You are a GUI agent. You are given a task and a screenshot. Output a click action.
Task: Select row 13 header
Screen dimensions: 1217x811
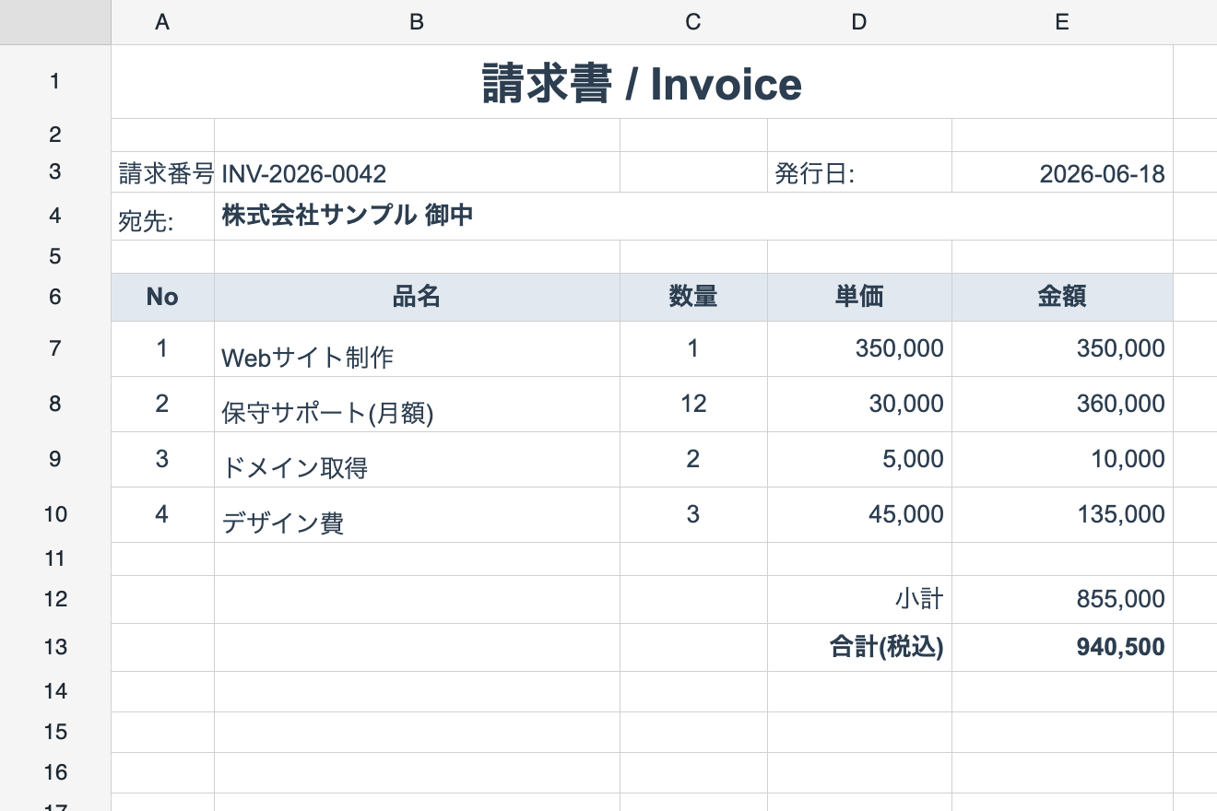(55, 647)
